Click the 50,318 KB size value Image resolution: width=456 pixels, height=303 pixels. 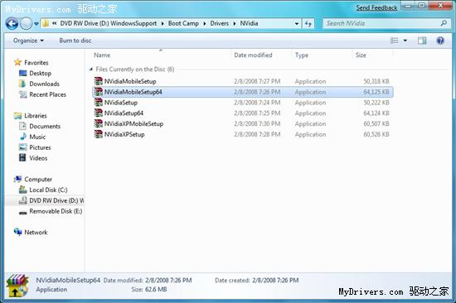(376, 81)
